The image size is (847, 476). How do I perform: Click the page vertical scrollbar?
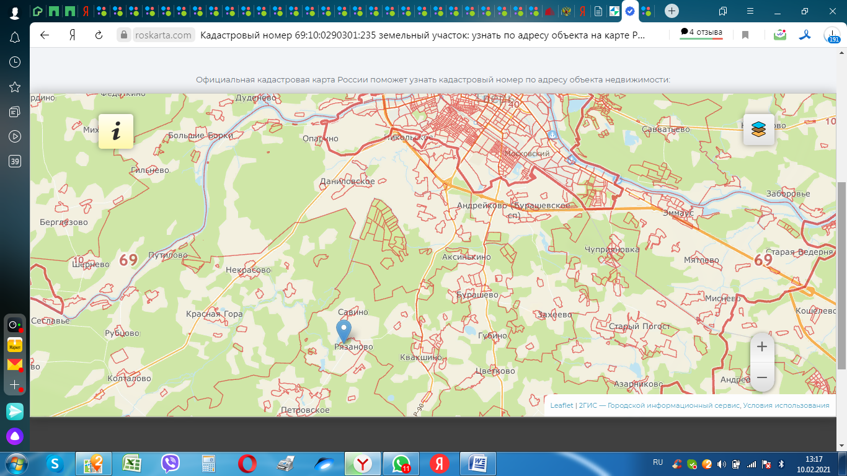tap(842, 276)
